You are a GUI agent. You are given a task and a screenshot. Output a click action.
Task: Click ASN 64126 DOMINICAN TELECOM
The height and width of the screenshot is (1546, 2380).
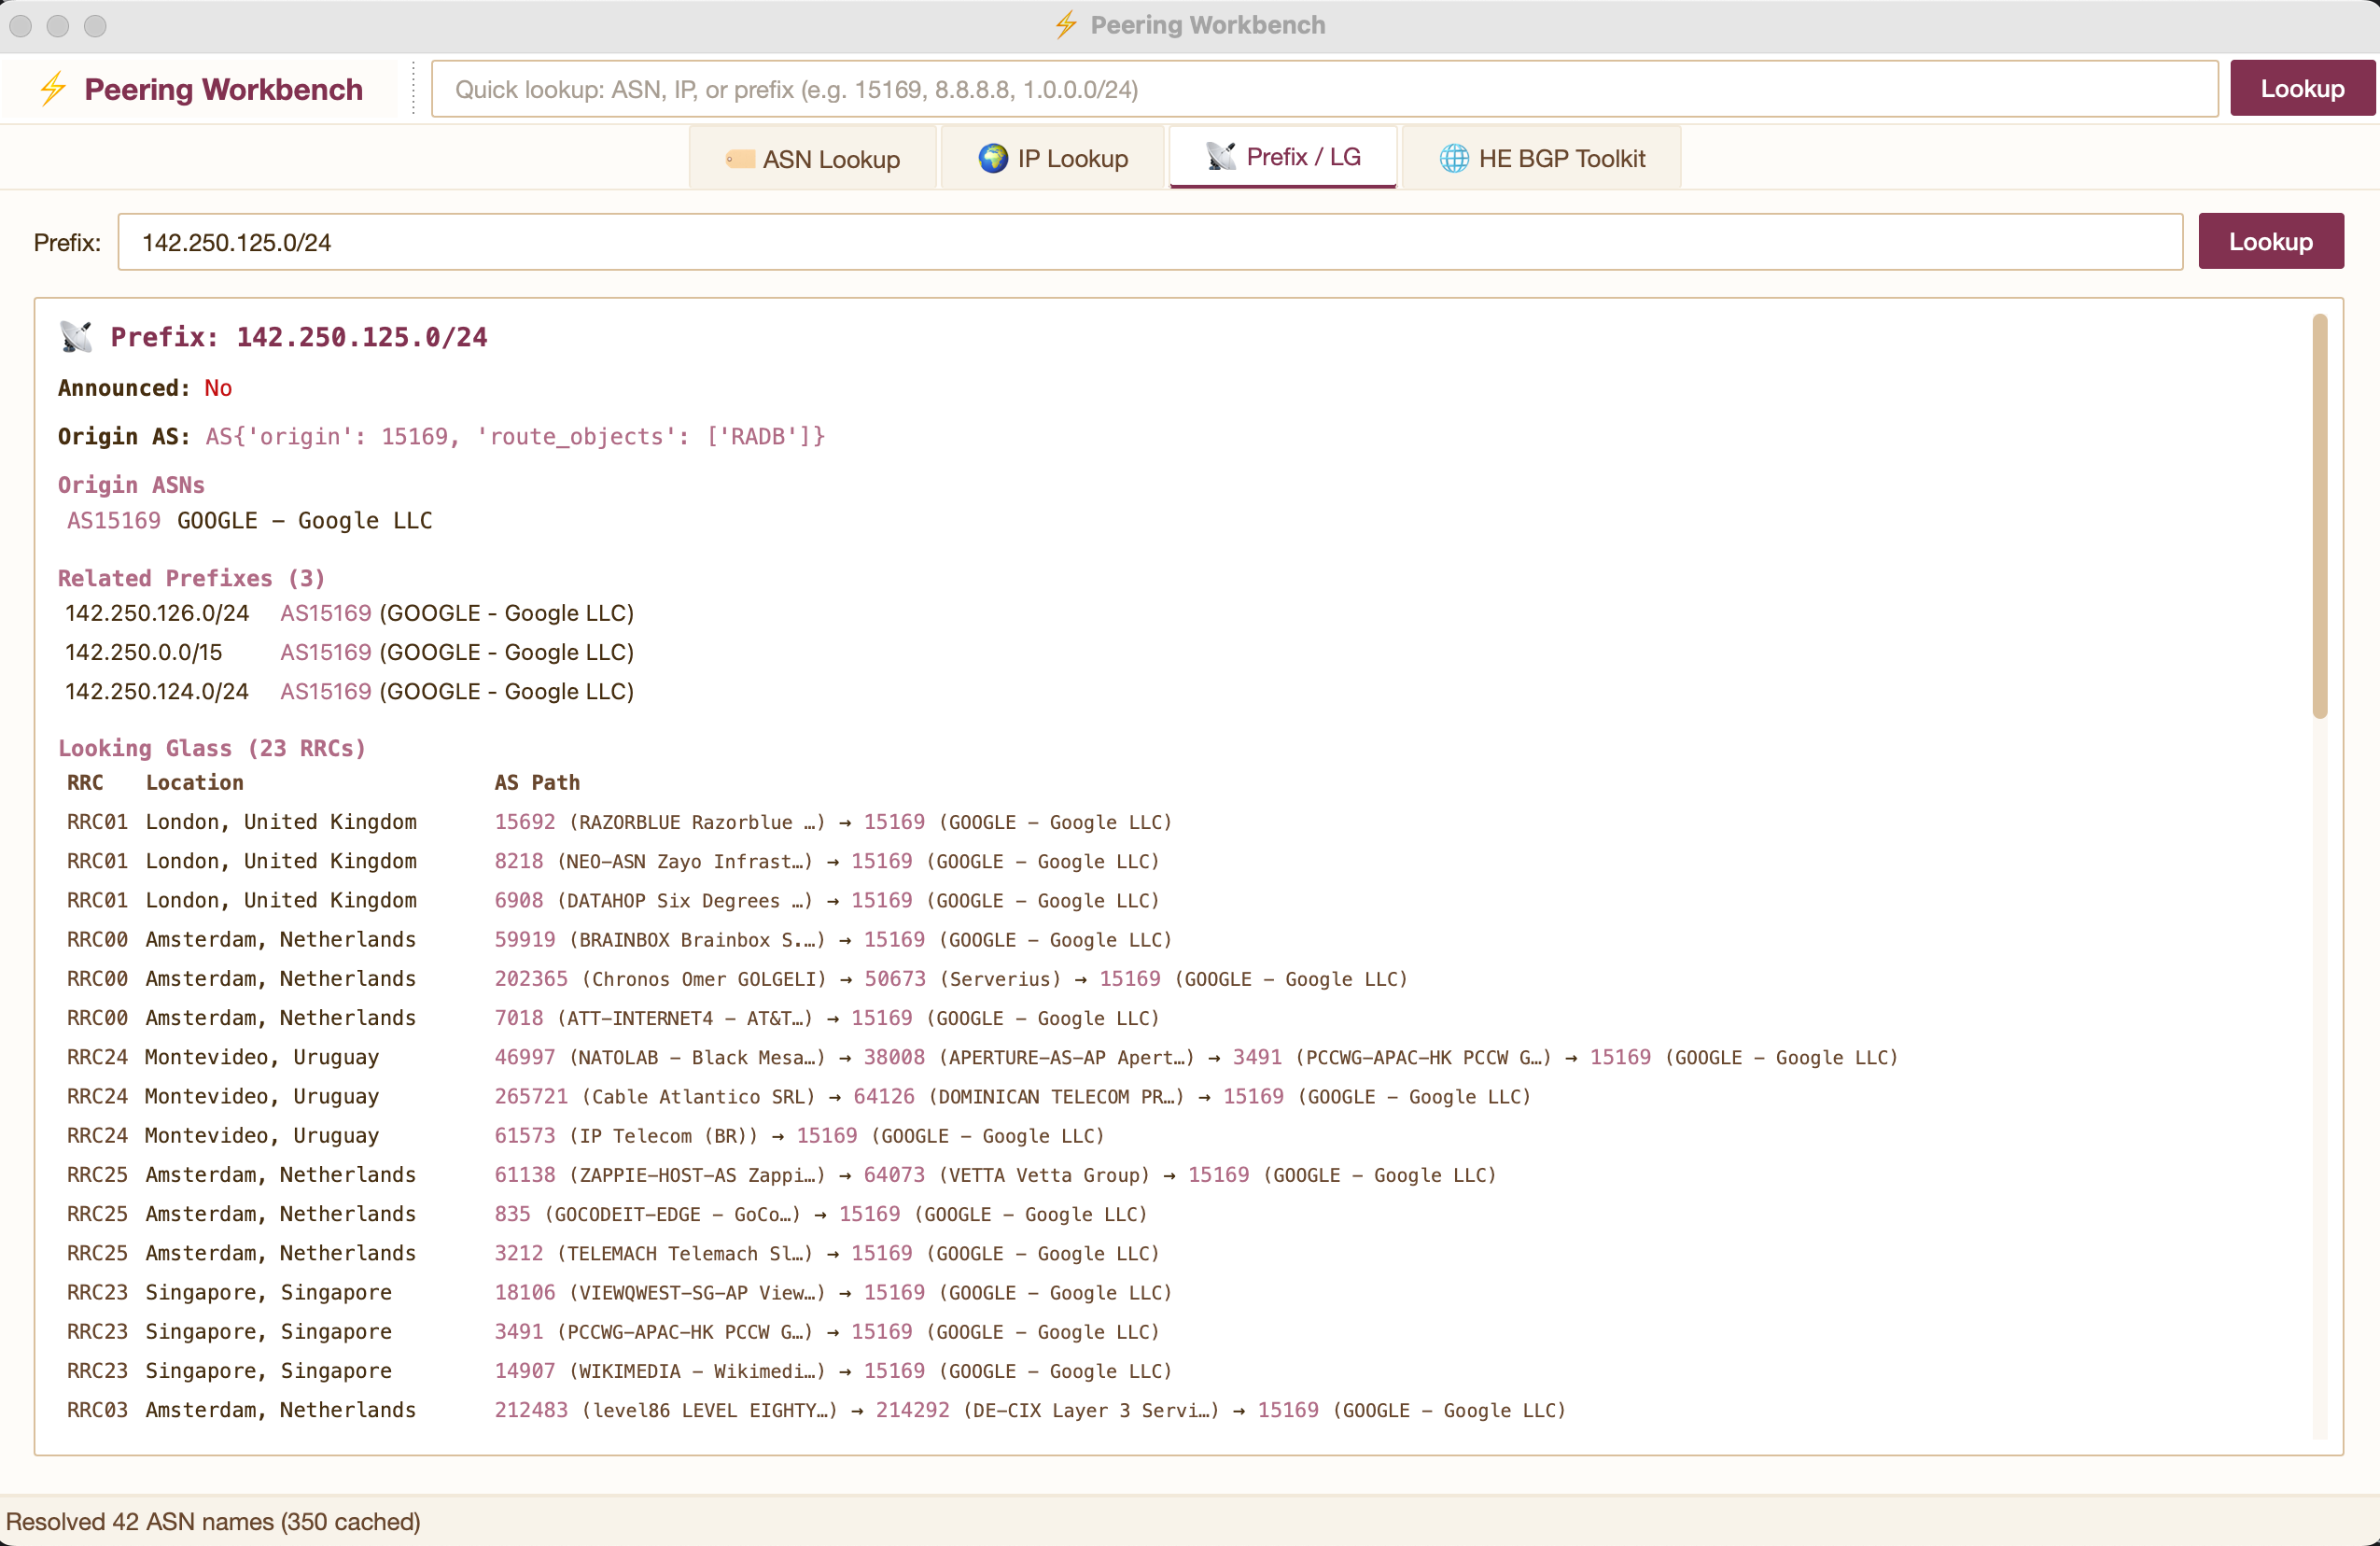tap(884, 1096)
